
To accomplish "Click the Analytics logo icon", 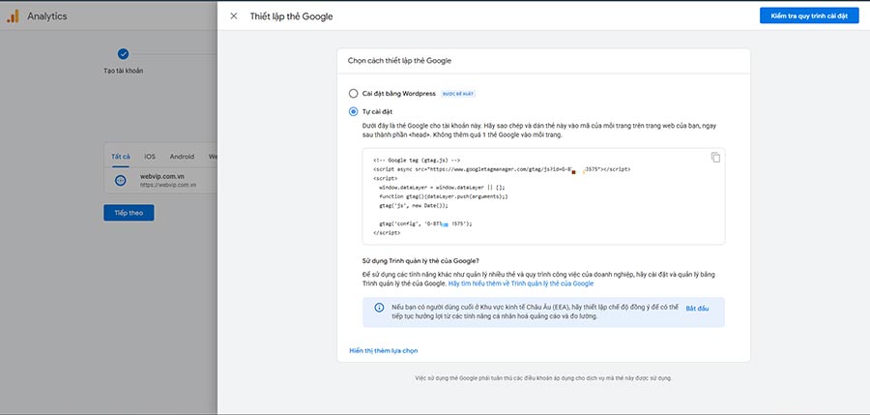I will pos(13,16).
